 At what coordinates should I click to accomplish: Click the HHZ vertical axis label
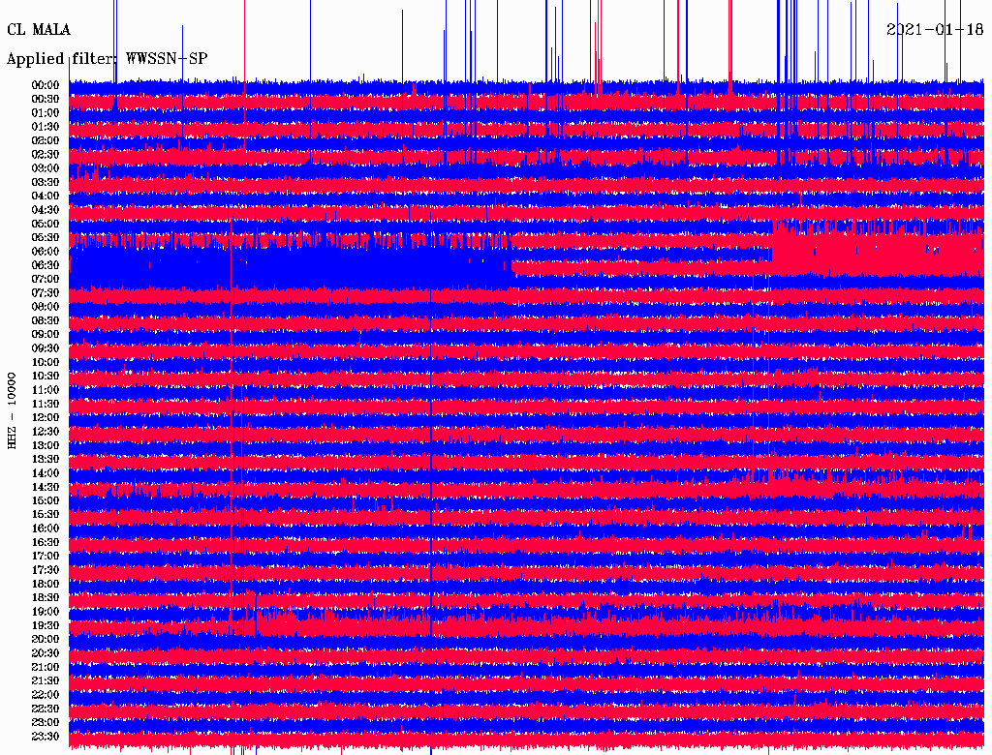[13, 410]
